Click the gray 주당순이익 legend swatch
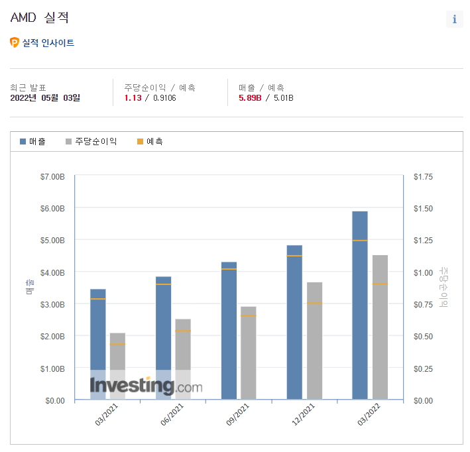The image size is (470, 452). [x=69, y=141]
